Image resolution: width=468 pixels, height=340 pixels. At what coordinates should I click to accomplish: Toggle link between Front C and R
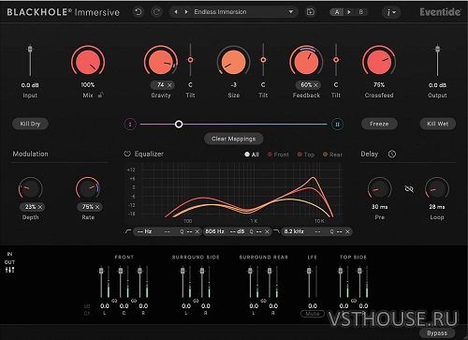[134, 301]
